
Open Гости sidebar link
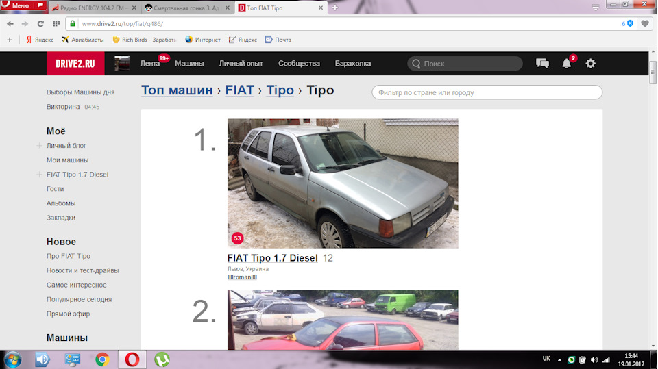click(x=56, y=189)
